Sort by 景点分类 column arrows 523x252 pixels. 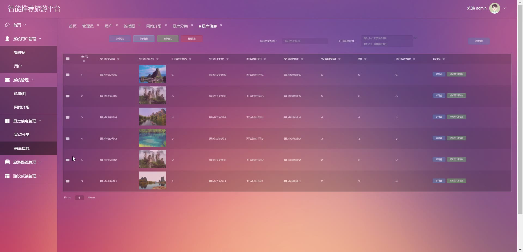pos(227,59)
